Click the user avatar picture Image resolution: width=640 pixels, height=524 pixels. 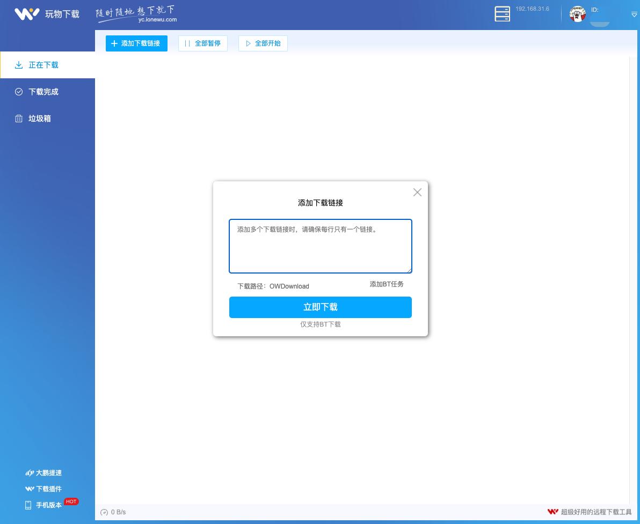pos(578,14)
